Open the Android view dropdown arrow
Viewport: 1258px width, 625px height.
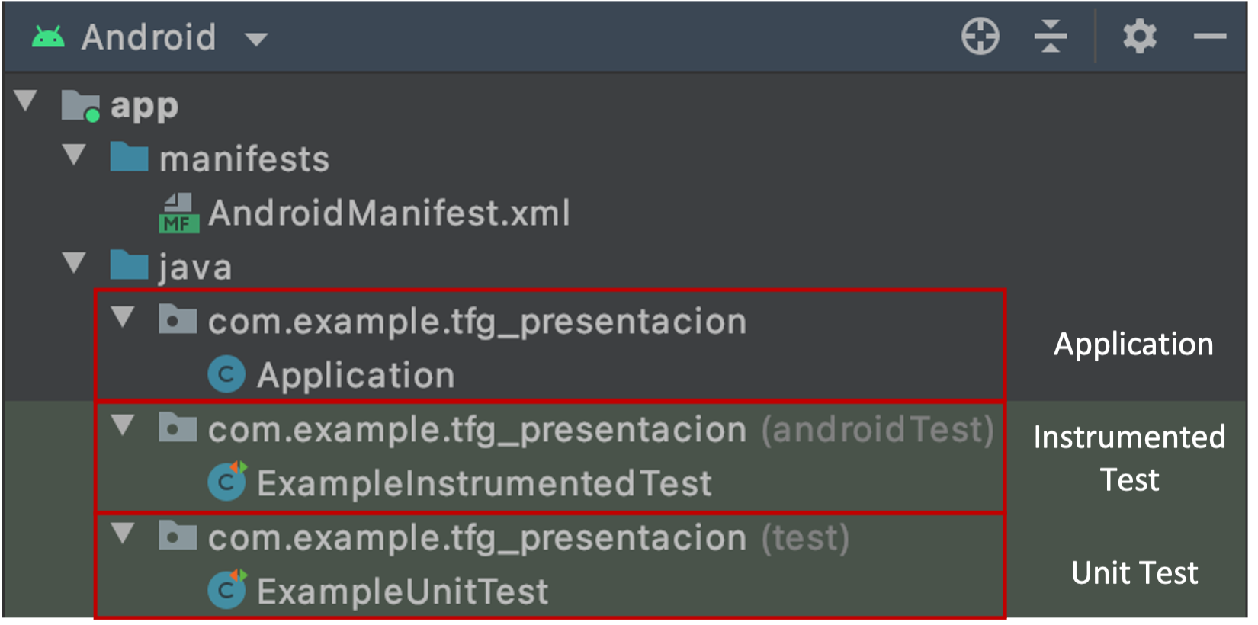(x=256, y=40)
